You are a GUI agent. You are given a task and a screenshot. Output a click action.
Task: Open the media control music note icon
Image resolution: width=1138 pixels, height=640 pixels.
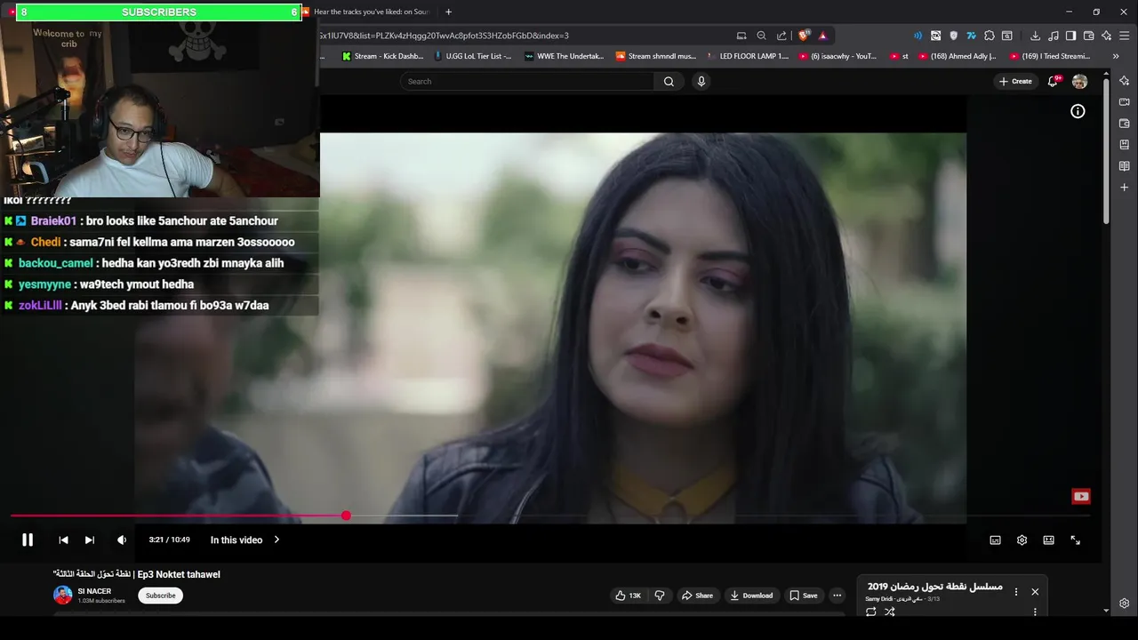1054,36
